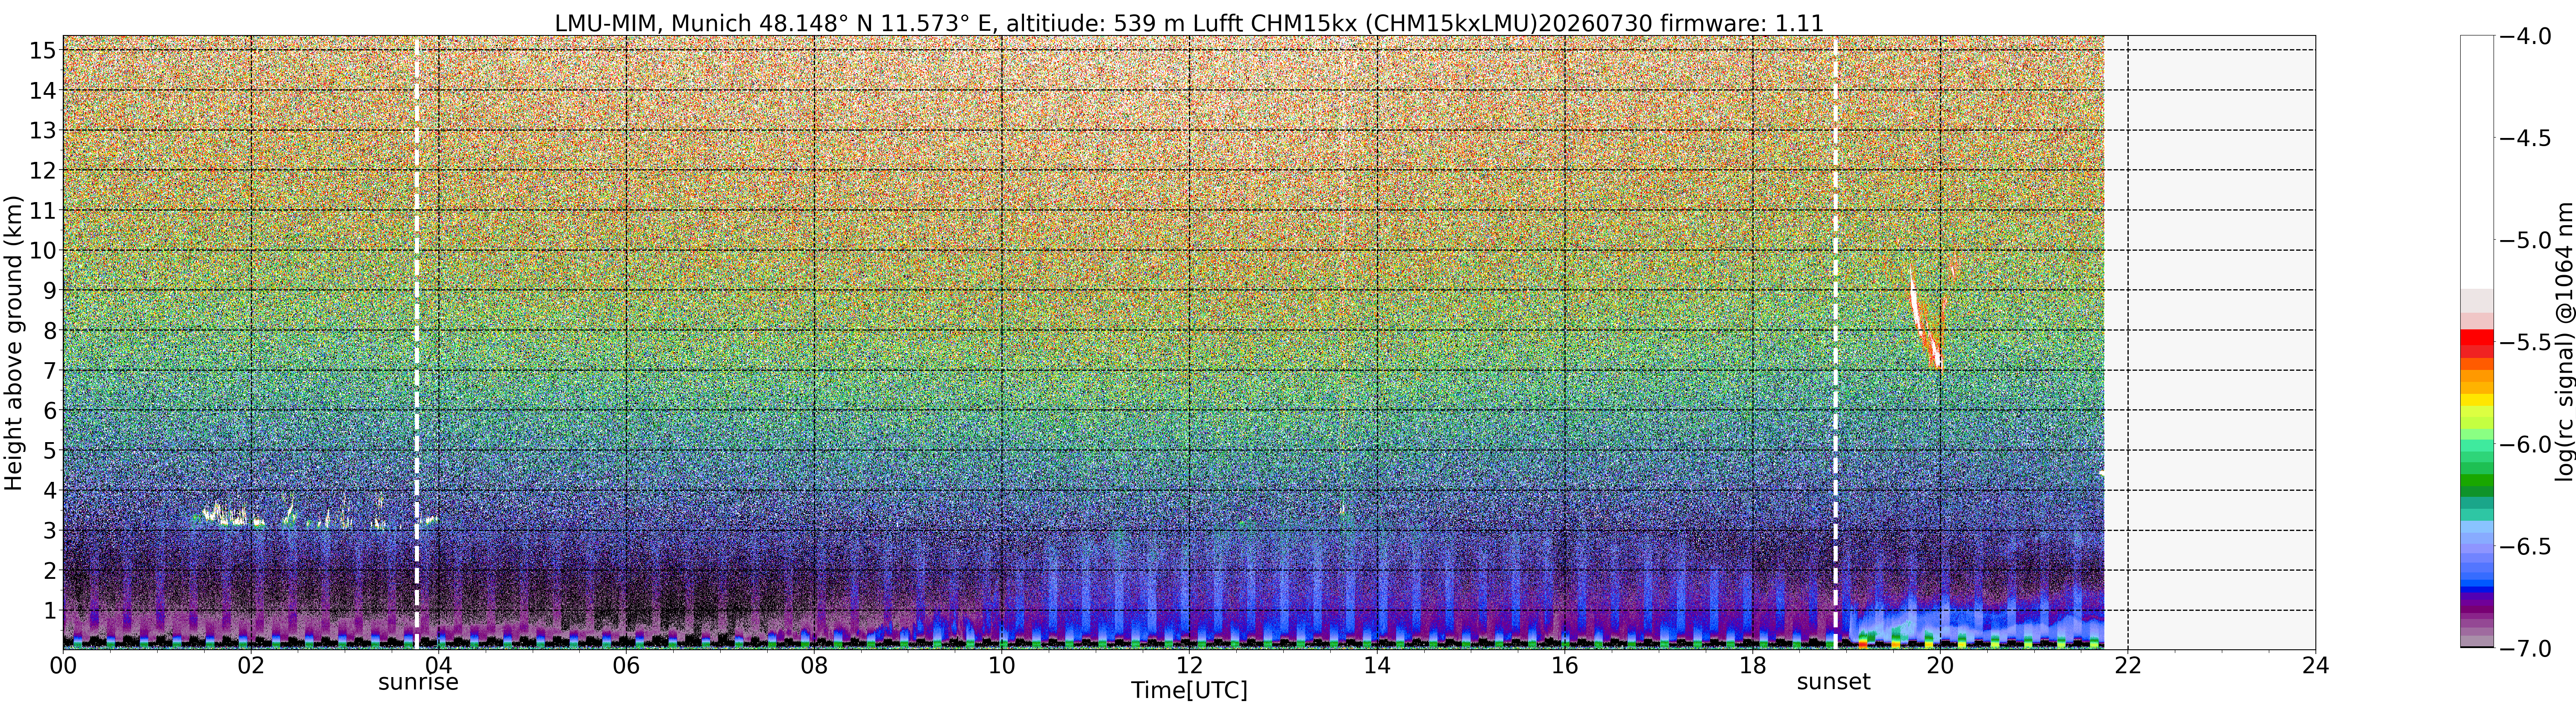Click the 00 tick on the time axis

click(x=63, y=665)
